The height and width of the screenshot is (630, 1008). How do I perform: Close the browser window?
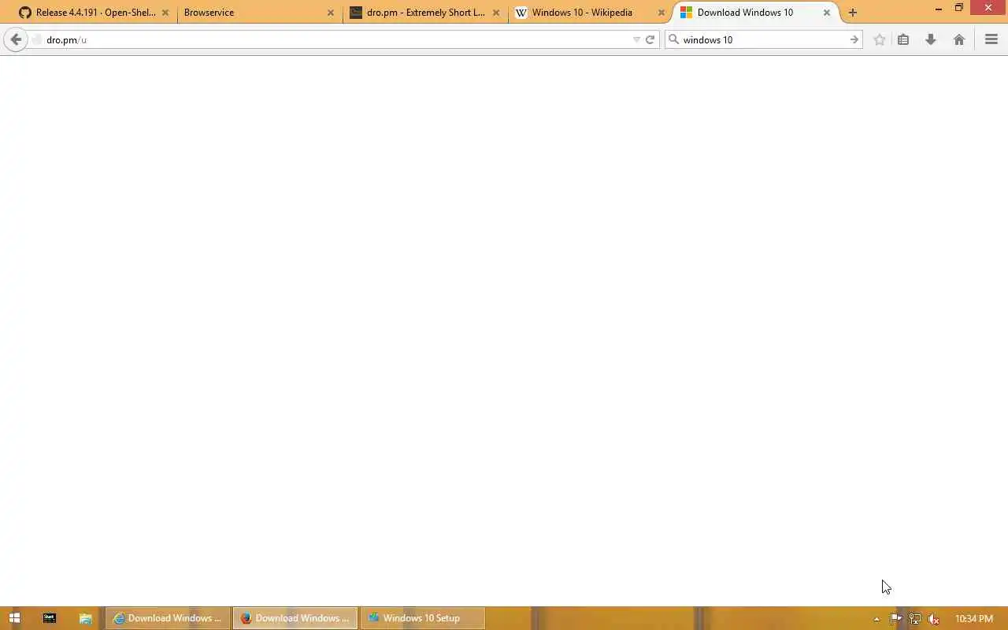click(x=988, y=8)
